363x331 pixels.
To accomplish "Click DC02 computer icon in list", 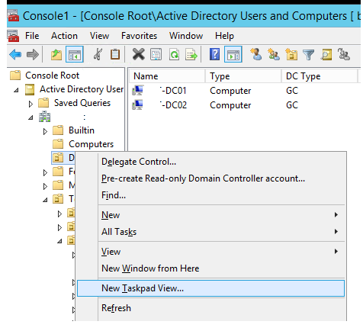I will click(138, 104).
